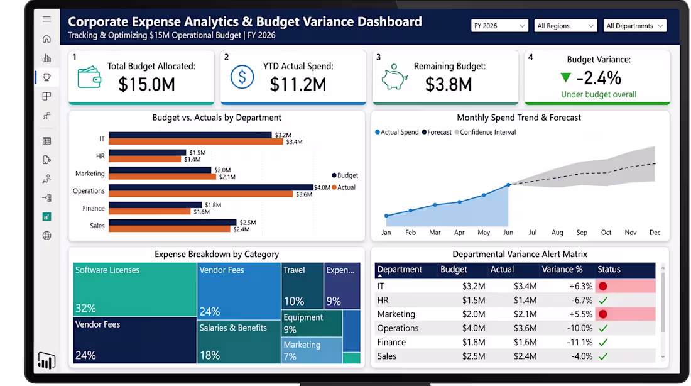Sort table by Actual column header

[x=502, y=270]
